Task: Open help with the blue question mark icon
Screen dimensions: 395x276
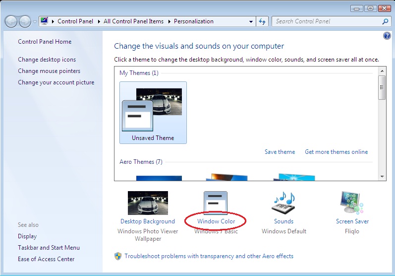Action: (387, 36)
